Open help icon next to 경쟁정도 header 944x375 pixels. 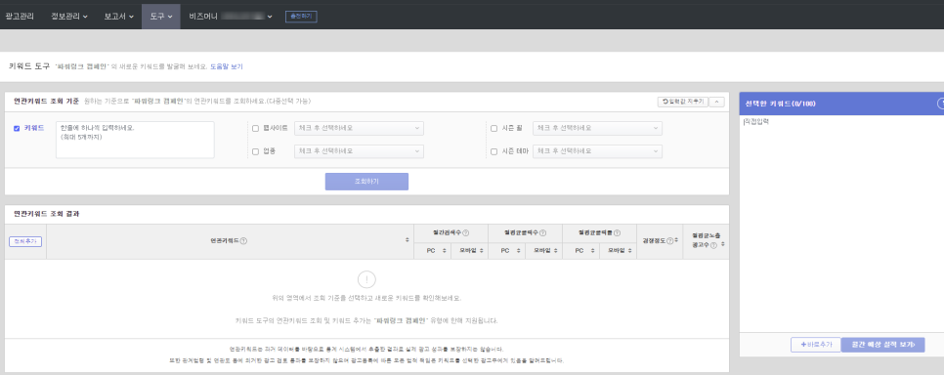(x=669, y=241)
